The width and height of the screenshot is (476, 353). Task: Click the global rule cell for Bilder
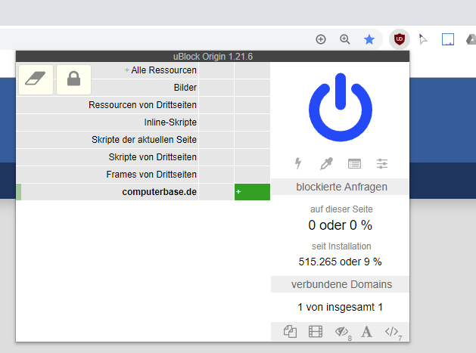[x=216, y=88]
